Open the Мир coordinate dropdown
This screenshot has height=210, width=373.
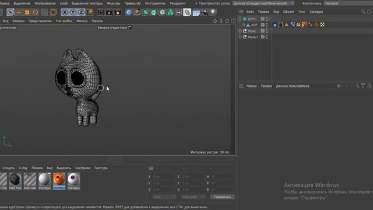pos(164,197)
